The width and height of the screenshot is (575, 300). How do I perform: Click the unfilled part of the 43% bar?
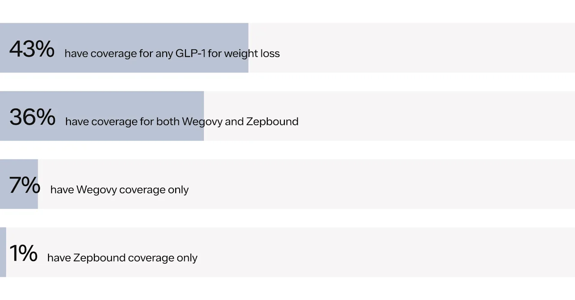pyautogui.click(x=427, y=48)
